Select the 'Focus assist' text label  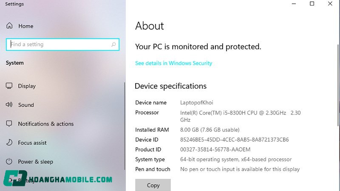(32, 143)
